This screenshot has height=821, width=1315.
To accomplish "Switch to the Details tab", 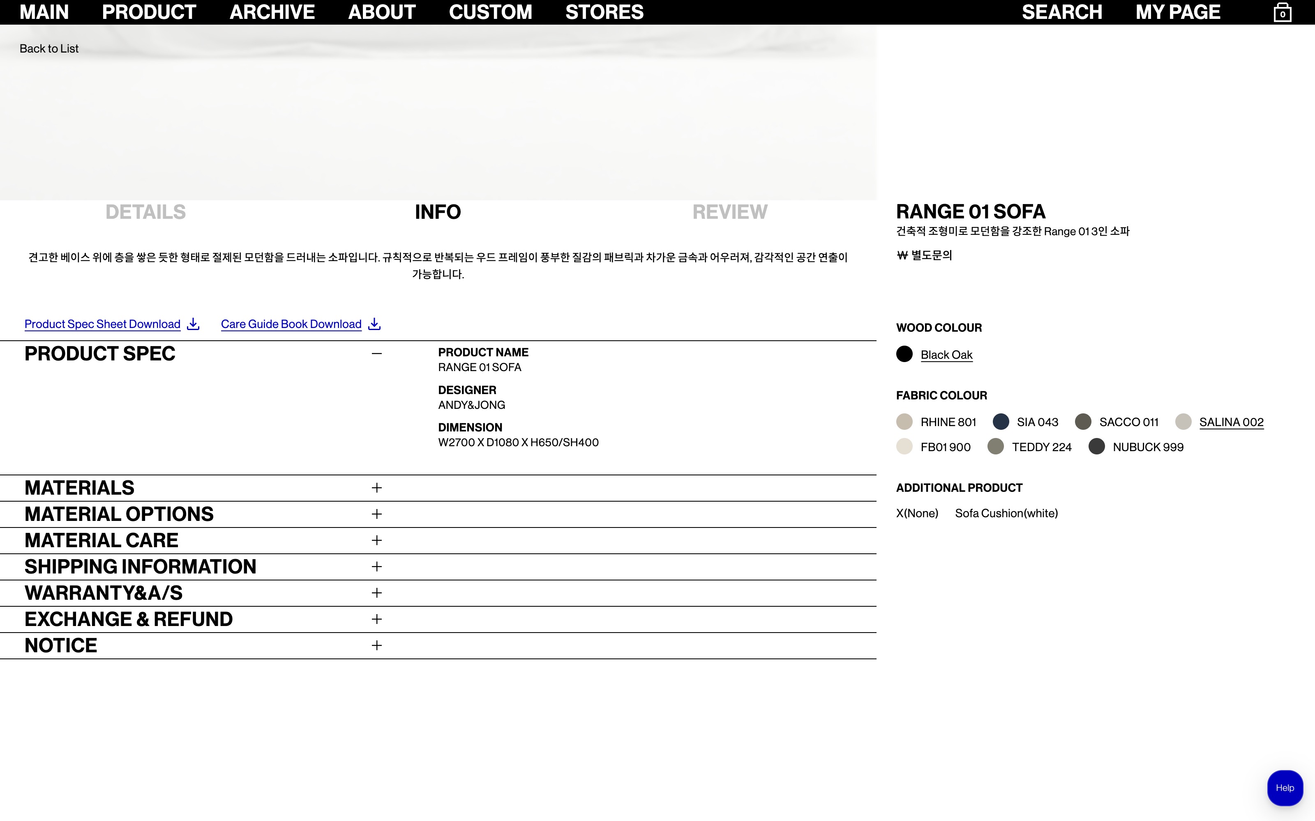I will (x=145, y=212).
